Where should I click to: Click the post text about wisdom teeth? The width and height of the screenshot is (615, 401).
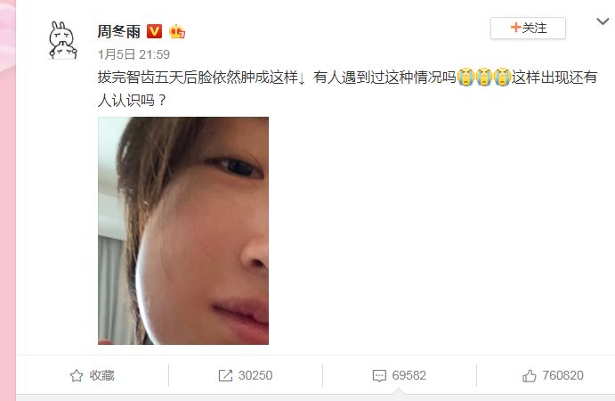point(347,89)
